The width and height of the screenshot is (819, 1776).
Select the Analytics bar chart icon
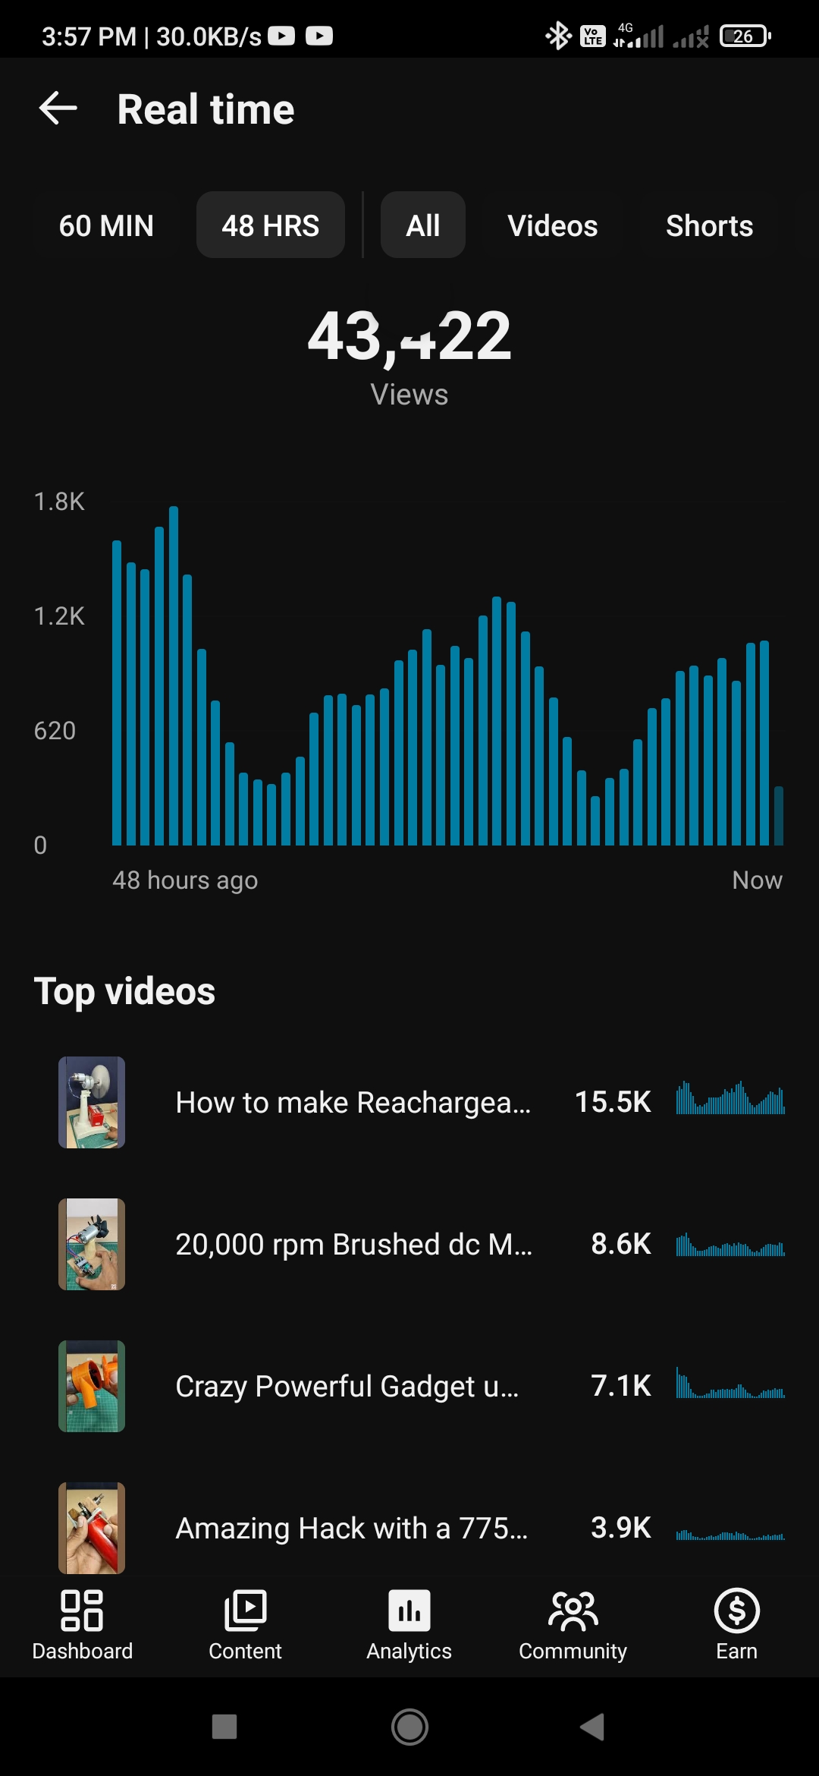coord(409,1611)
